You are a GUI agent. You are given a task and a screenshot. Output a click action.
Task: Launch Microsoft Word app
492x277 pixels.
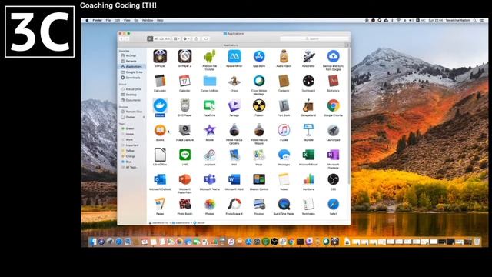click(x=234, y=179)
